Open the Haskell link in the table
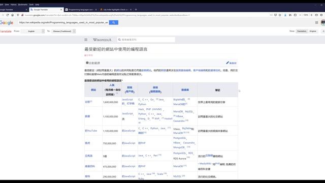This screenshot has height=183, width=325. (168, 118)
